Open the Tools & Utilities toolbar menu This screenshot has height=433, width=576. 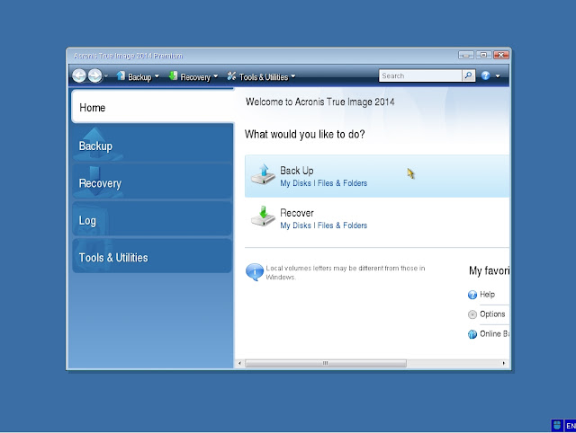click(264, 77)
